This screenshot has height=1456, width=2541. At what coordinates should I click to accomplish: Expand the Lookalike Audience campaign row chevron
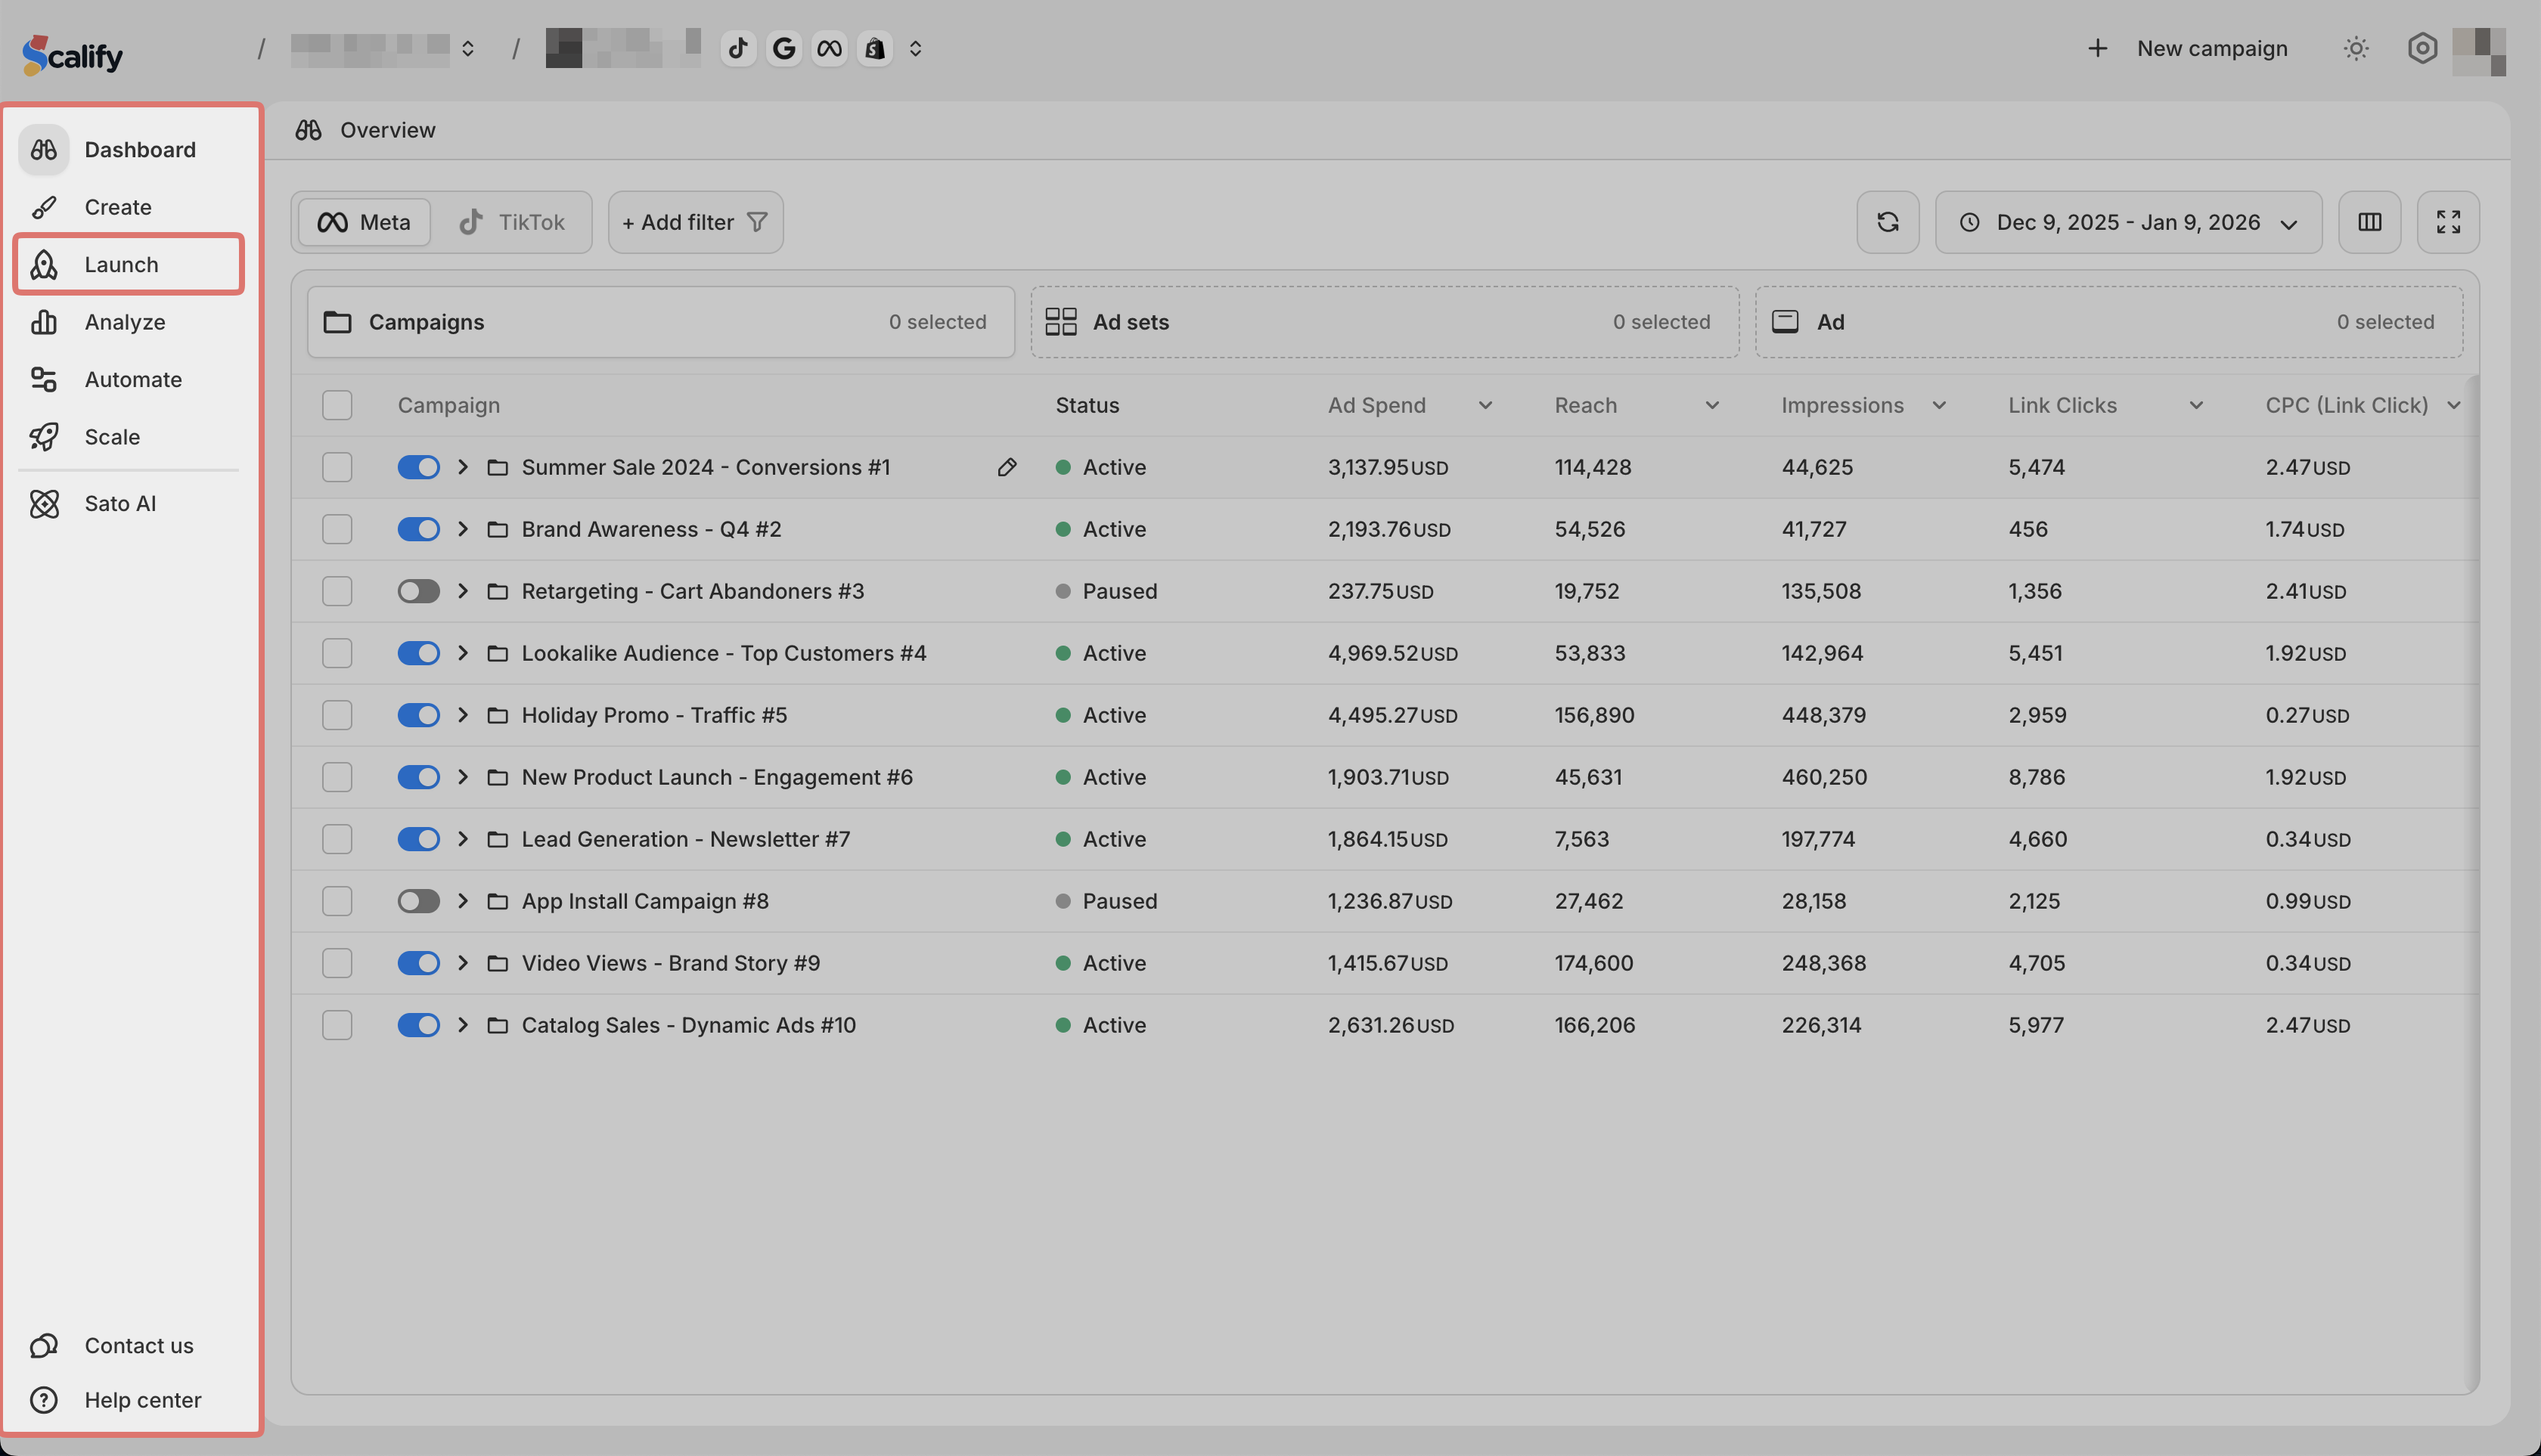pos(463,653)
